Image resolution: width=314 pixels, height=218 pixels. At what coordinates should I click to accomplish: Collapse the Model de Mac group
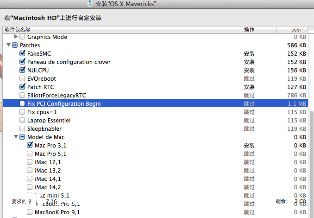16,137
